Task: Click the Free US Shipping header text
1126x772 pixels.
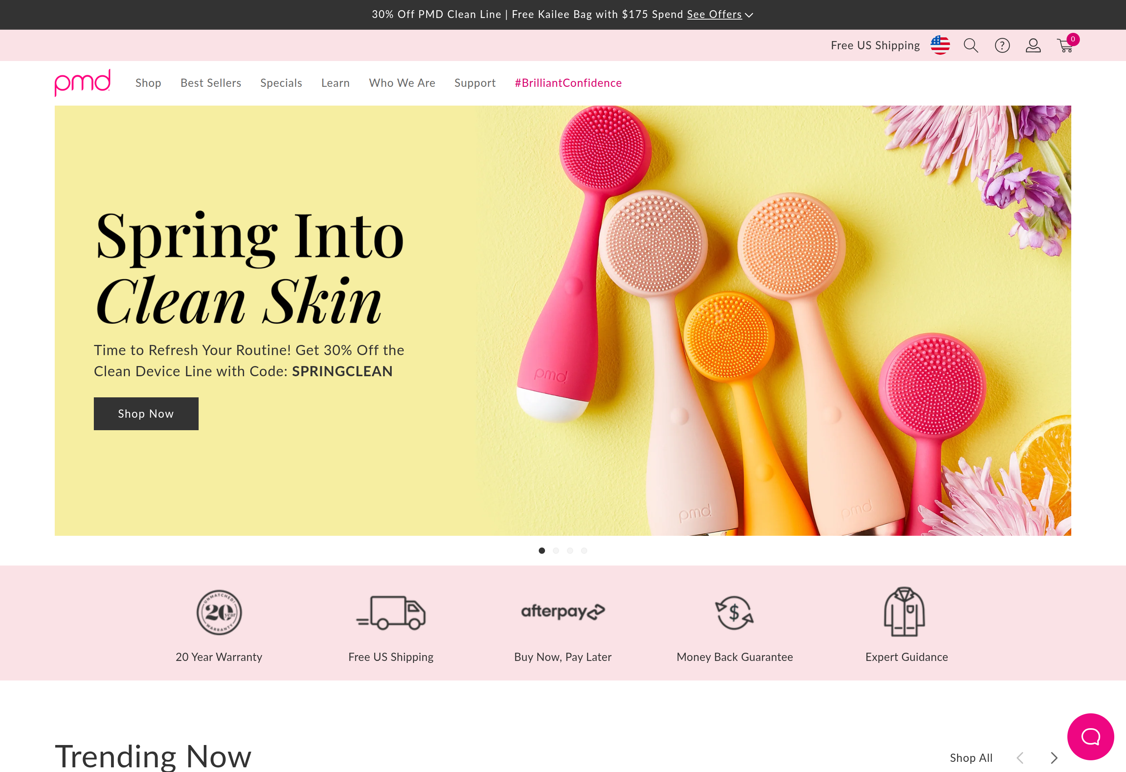Action: tap(875, 45)
